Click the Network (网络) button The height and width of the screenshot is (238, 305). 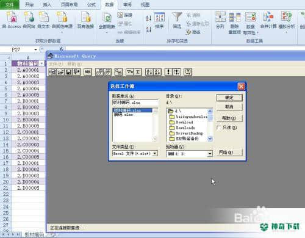[x=229, y=153]
